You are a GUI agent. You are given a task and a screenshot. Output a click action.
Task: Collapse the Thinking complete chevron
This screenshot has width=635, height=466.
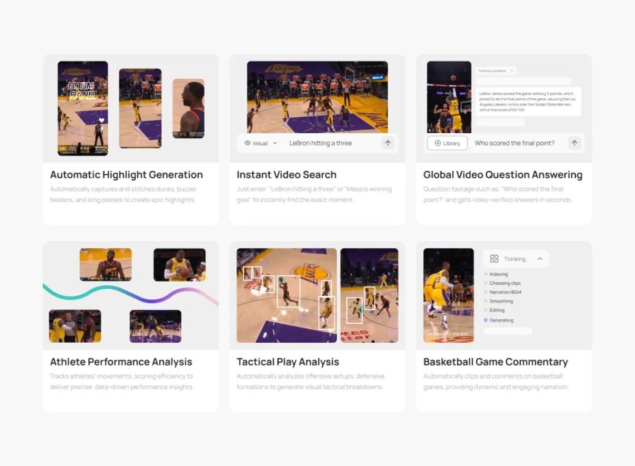(x=512, y=71)
